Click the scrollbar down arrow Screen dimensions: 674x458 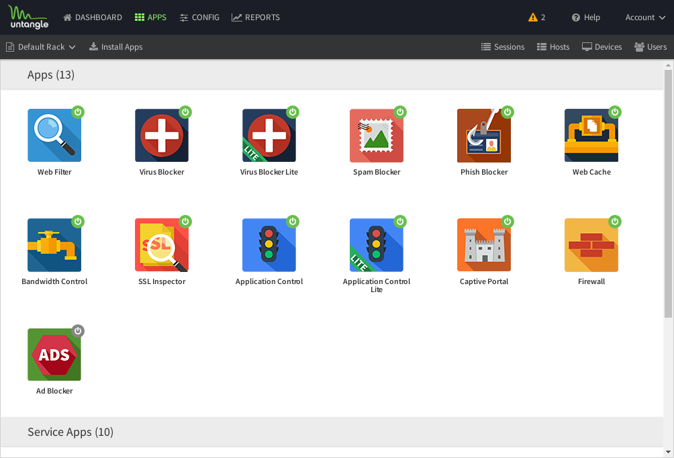[668, 452]
